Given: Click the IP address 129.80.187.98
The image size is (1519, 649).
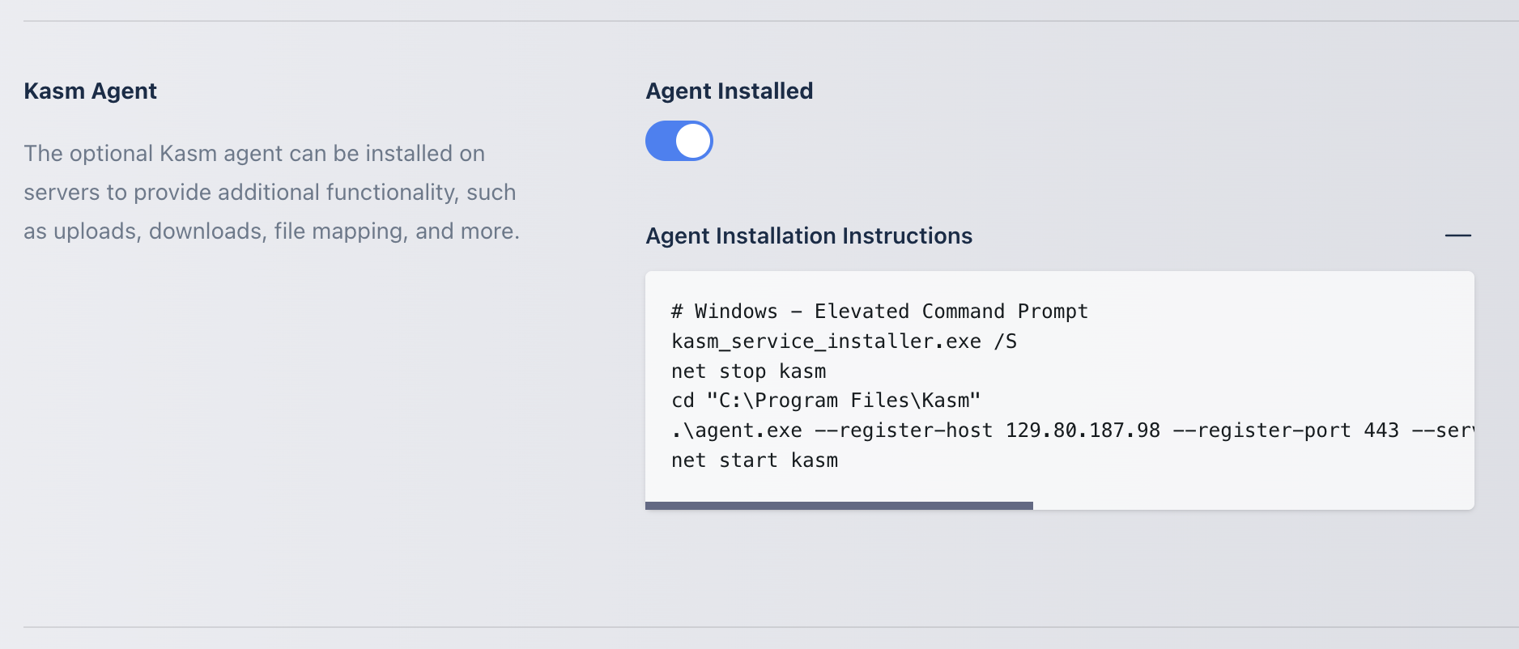Looking at the screenshot, I should pos(1082,431).
